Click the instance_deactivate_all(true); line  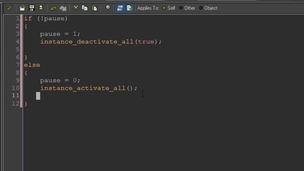(101, 42)
